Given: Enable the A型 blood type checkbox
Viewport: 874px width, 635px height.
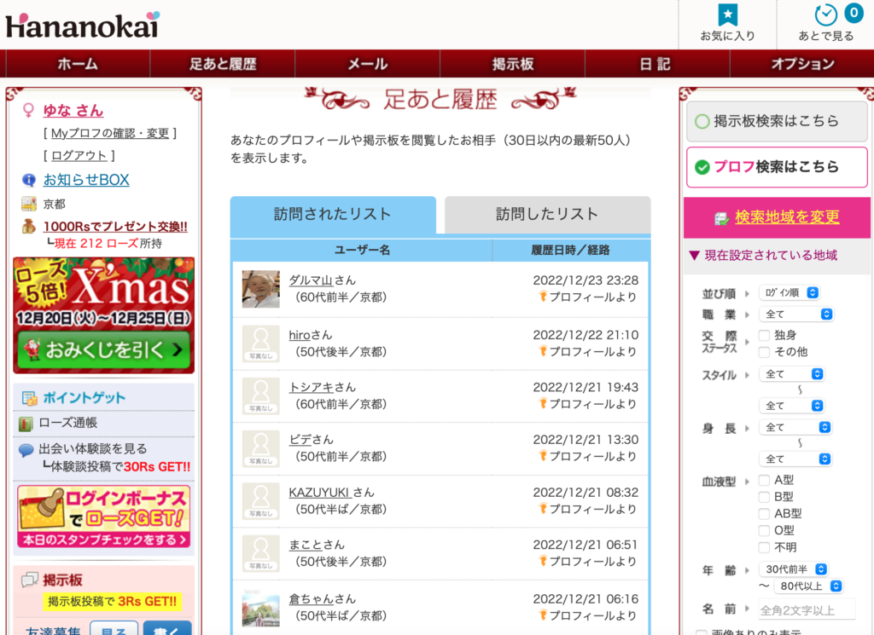Looking at the screenshot, I should [764, 480].
